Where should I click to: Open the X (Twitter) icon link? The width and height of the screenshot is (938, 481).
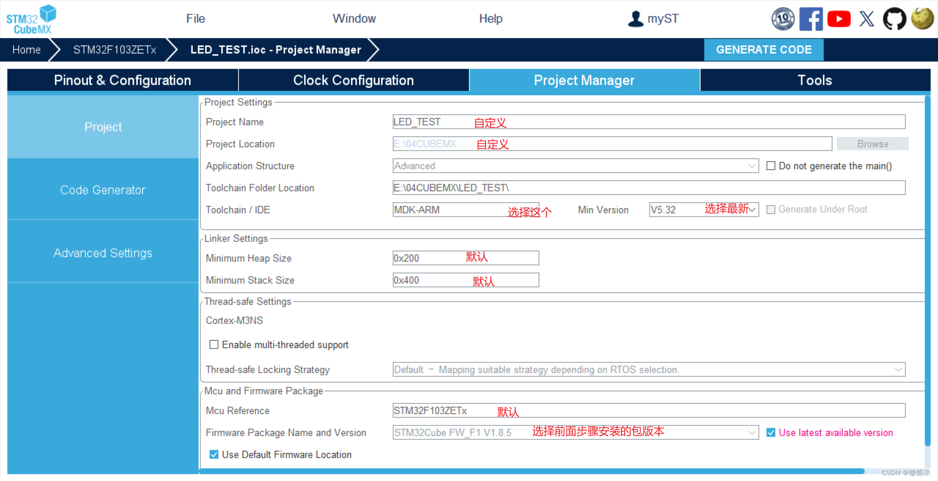867,19
